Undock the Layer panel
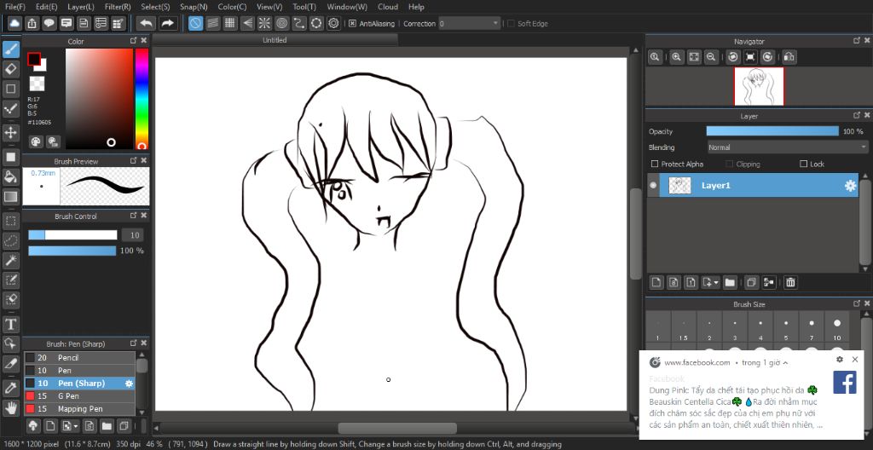This screenshot has width=873, height=450. tap(857, 115)
